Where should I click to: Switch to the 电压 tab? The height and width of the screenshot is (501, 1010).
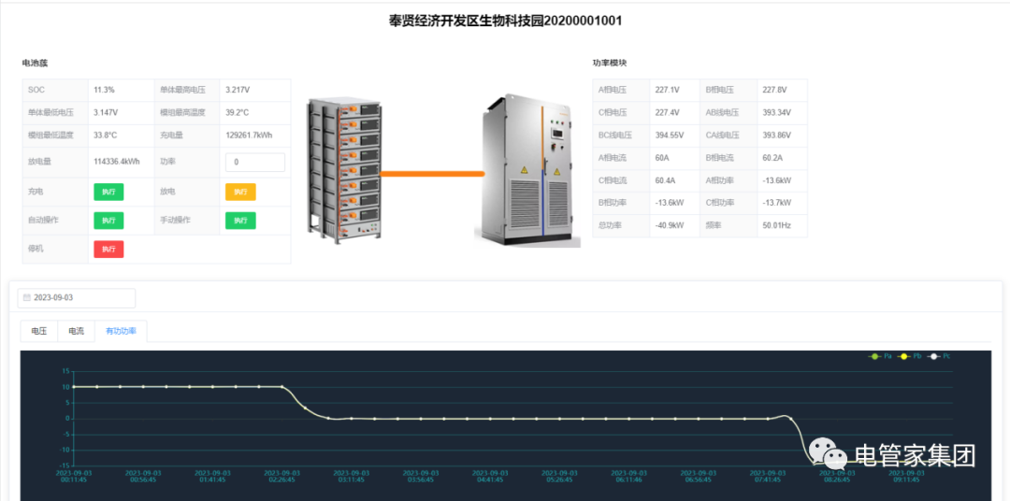(x=38, y=331)
